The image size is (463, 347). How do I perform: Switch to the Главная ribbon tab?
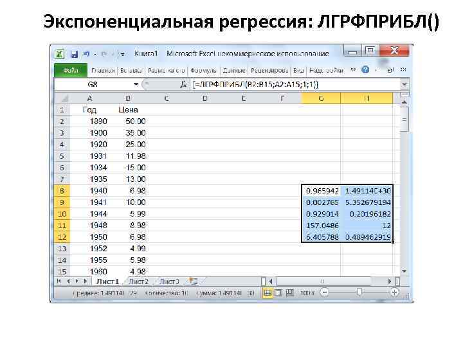[x=103, y=71]
